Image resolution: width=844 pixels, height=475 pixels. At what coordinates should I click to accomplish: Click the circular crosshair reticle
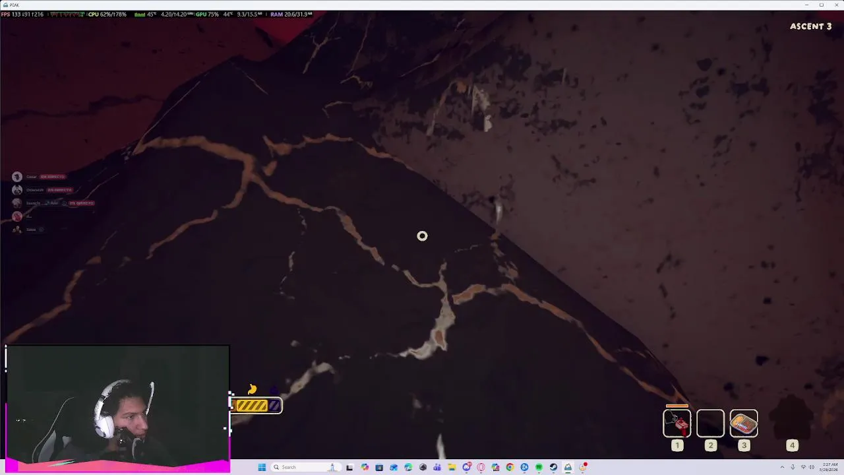coord(422,236)
